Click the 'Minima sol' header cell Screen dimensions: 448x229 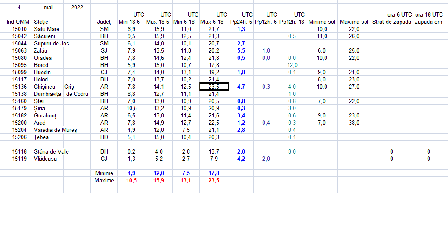tap(322, 22)
